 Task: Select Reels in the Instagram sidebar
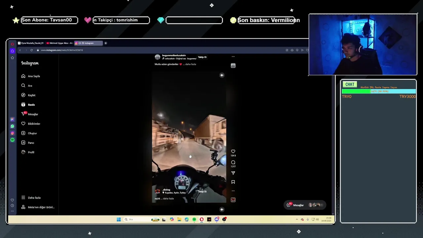[28, 104]
